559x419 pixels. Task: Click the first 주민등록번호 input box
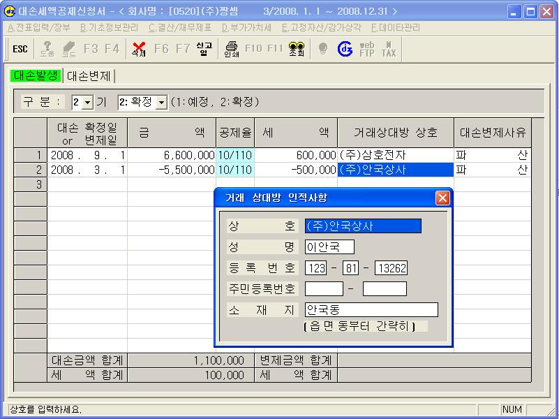pyautogui.click(x=324, y=289)
